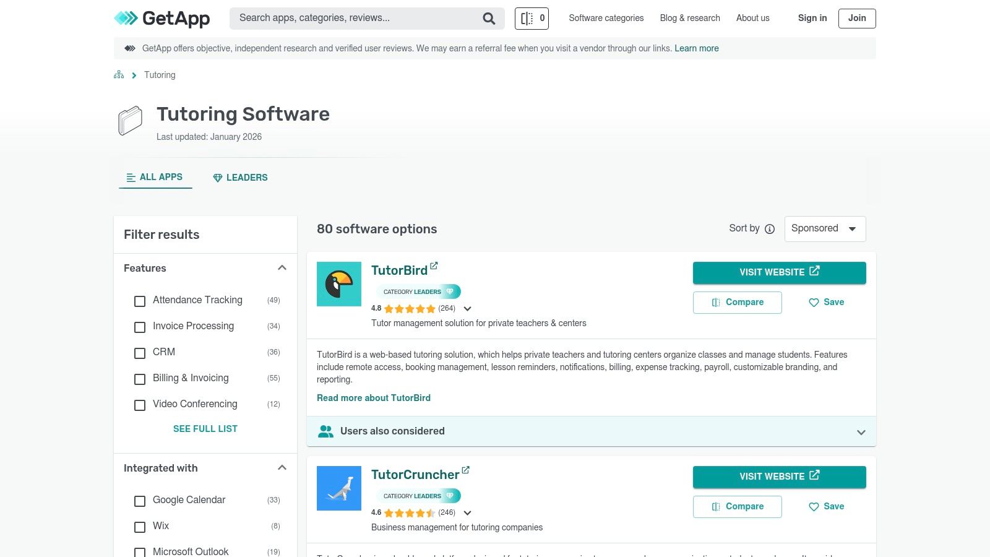Expand TutorBird's rating breakdown chevron
The image size is (990, 557).
pyautogui.click(x=468, y=309)
